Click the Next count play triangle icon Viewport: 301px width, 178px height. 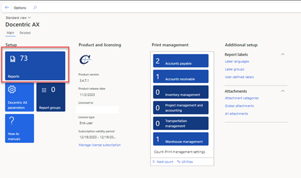[x=154, y=162]
